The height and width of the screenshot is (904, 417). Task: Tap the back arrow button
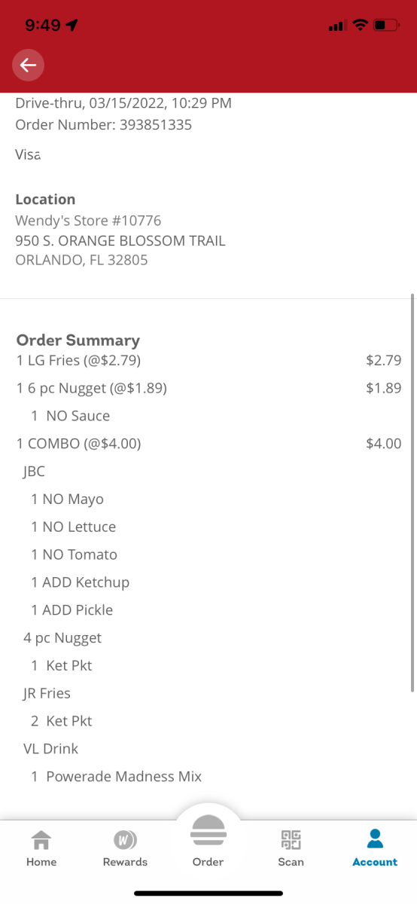point(28,66)
